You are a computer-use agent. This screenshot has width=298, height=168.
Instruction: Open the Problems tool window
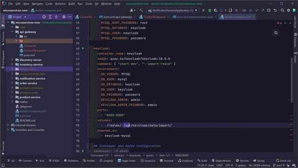(x=71, y=161)
